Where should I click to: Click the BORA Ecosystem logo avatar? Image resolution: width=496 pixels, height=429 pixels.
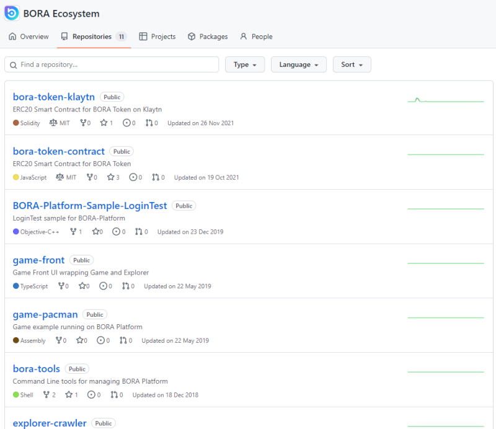[x=12, y=13]
